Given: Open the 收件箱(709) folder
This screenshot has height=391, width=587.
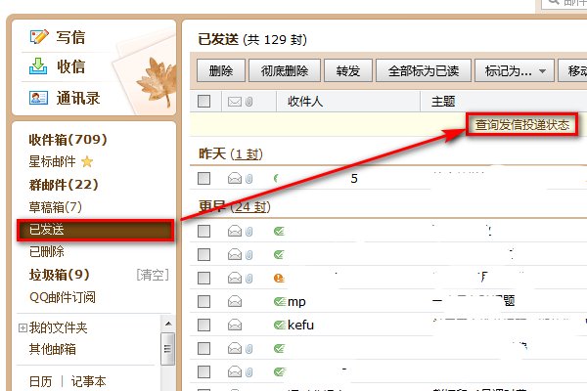Looking at the screenshot, I should click(x=68, y=140).
